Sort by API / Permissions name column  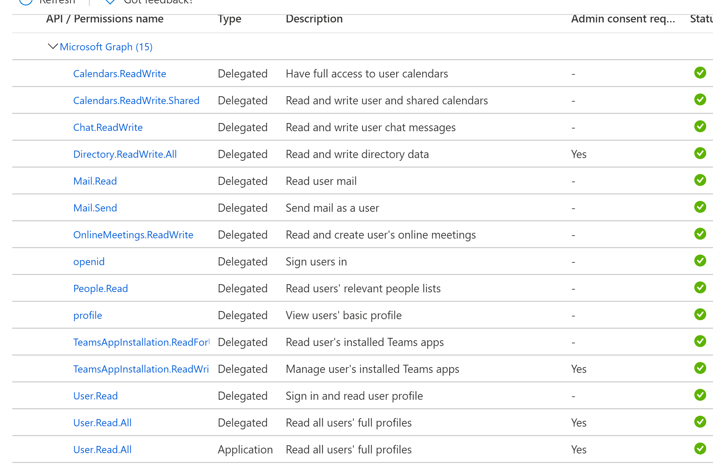[105, 19]
